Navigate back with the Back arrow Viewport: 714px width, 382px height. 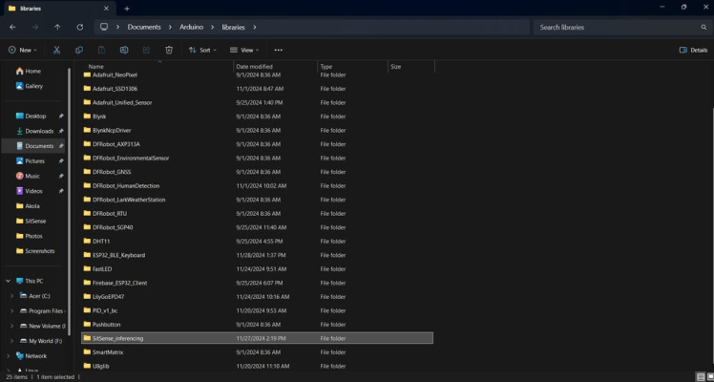pos(12,27)
